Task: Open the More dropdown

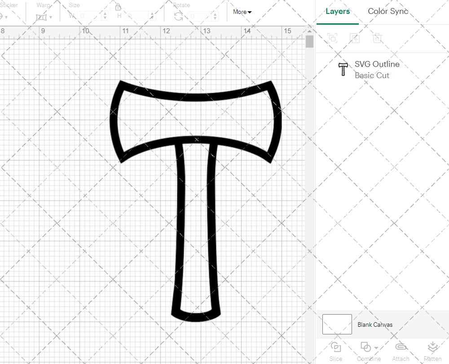Action: [x=242, y=12]
